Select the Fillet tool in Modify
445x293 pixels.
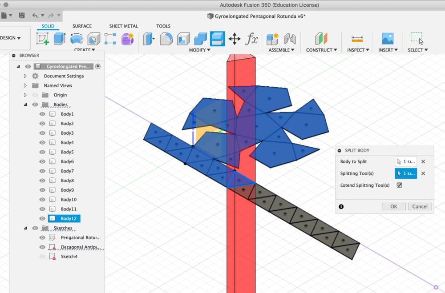[x=166, y=39]
